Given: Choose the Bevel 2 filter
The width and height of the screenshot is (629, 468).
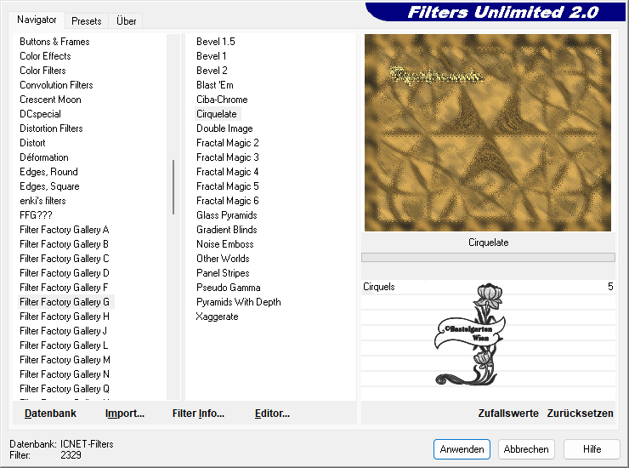Looking at the screenshot, I should click(x=212, y=71).
